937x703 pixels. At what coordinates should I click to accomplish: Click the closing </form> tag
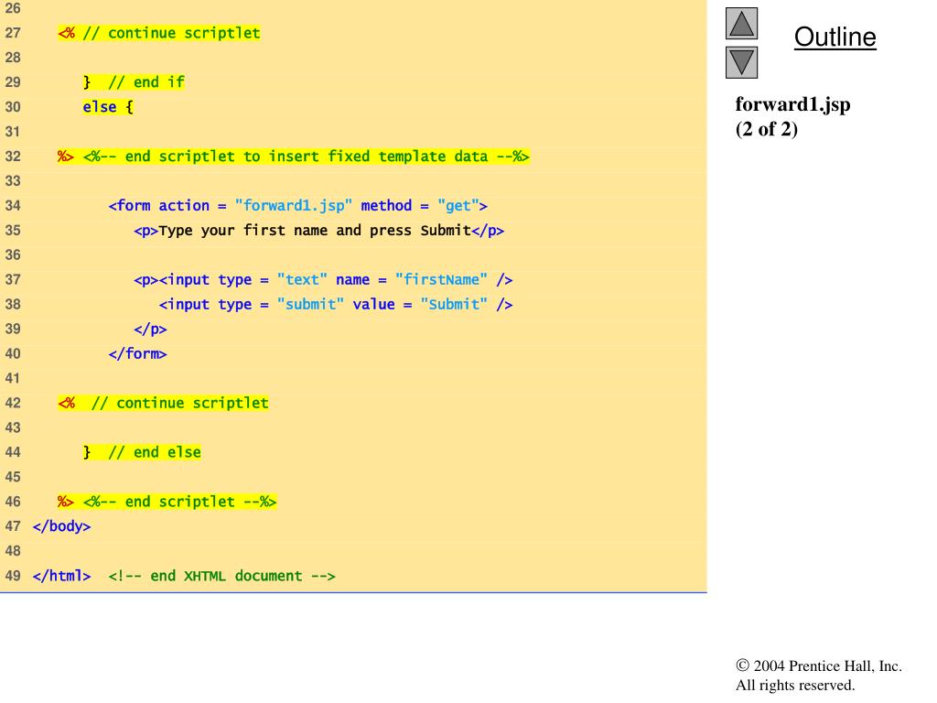(x=137, y=354)
